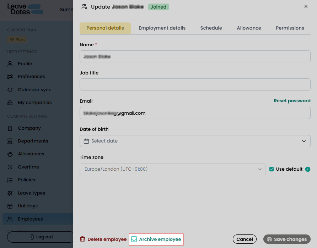Click the Log out button
The image size is (317, 248).
pos(41,237)
